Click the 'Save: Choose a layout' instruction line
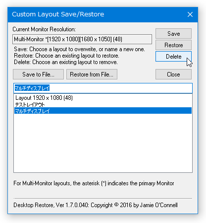206x223 pixels. (x=79, y=49)
